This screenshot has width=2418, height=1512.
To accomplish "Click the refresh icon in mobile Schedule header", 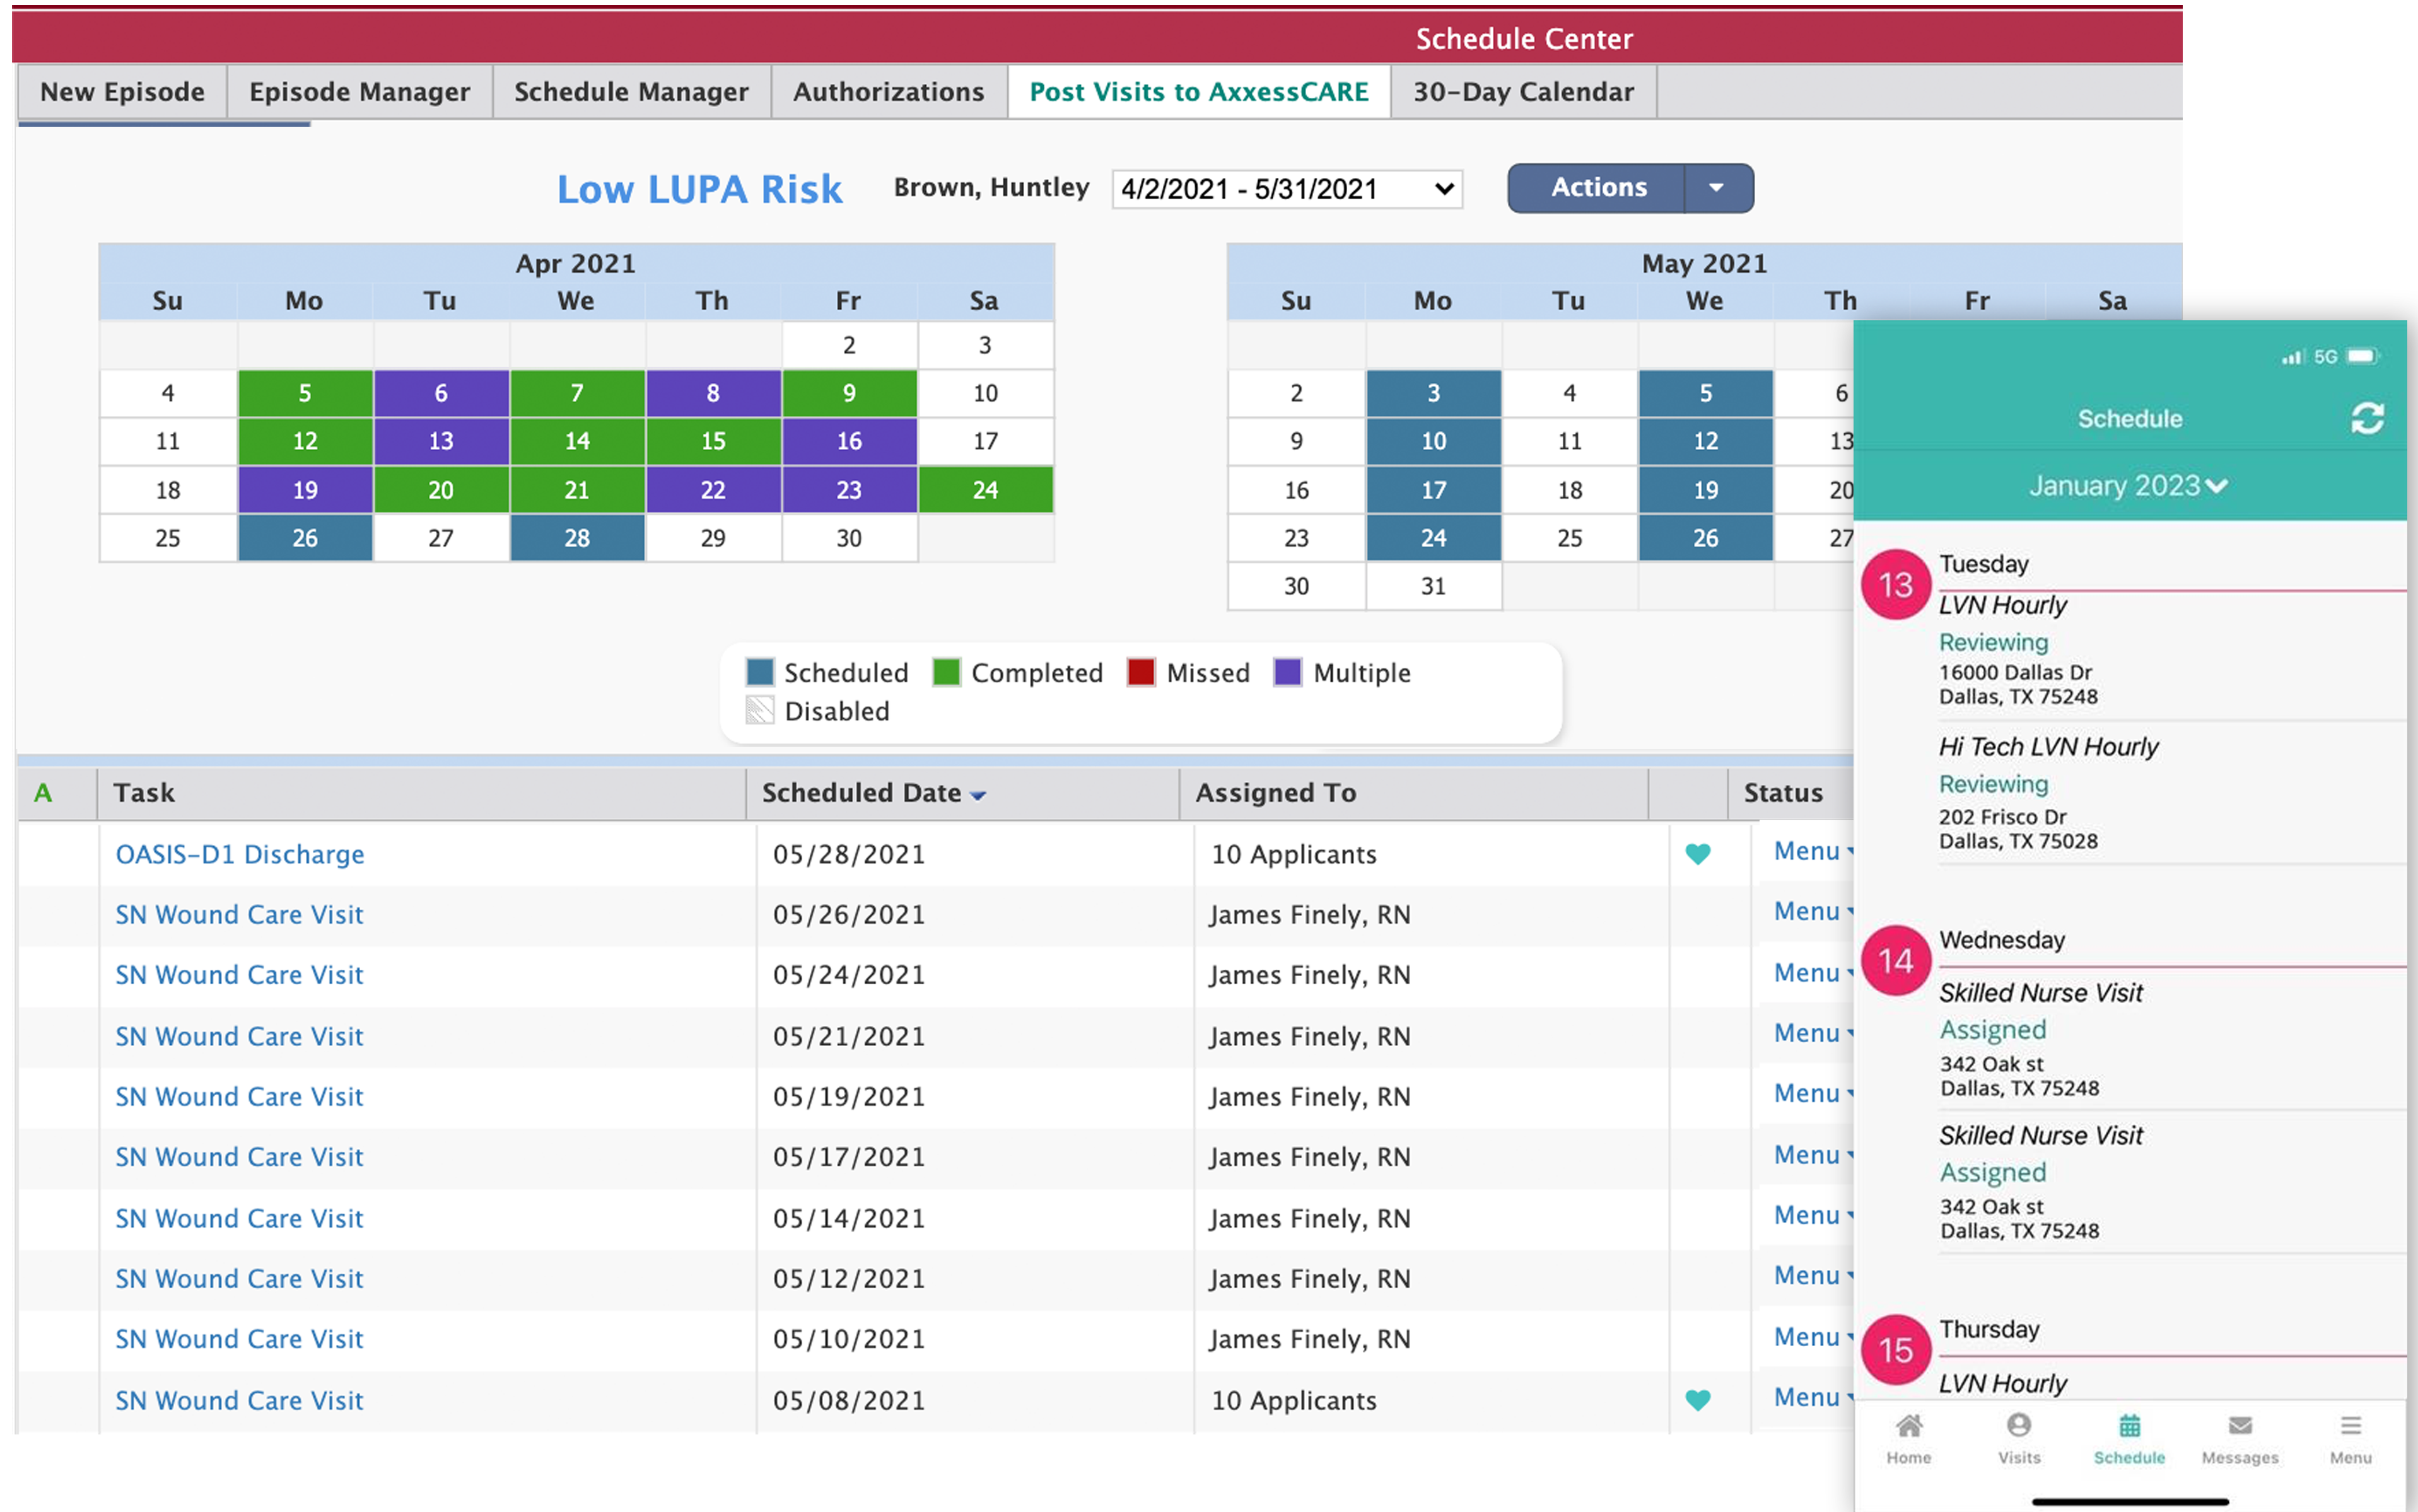I will click(2366, 418).
